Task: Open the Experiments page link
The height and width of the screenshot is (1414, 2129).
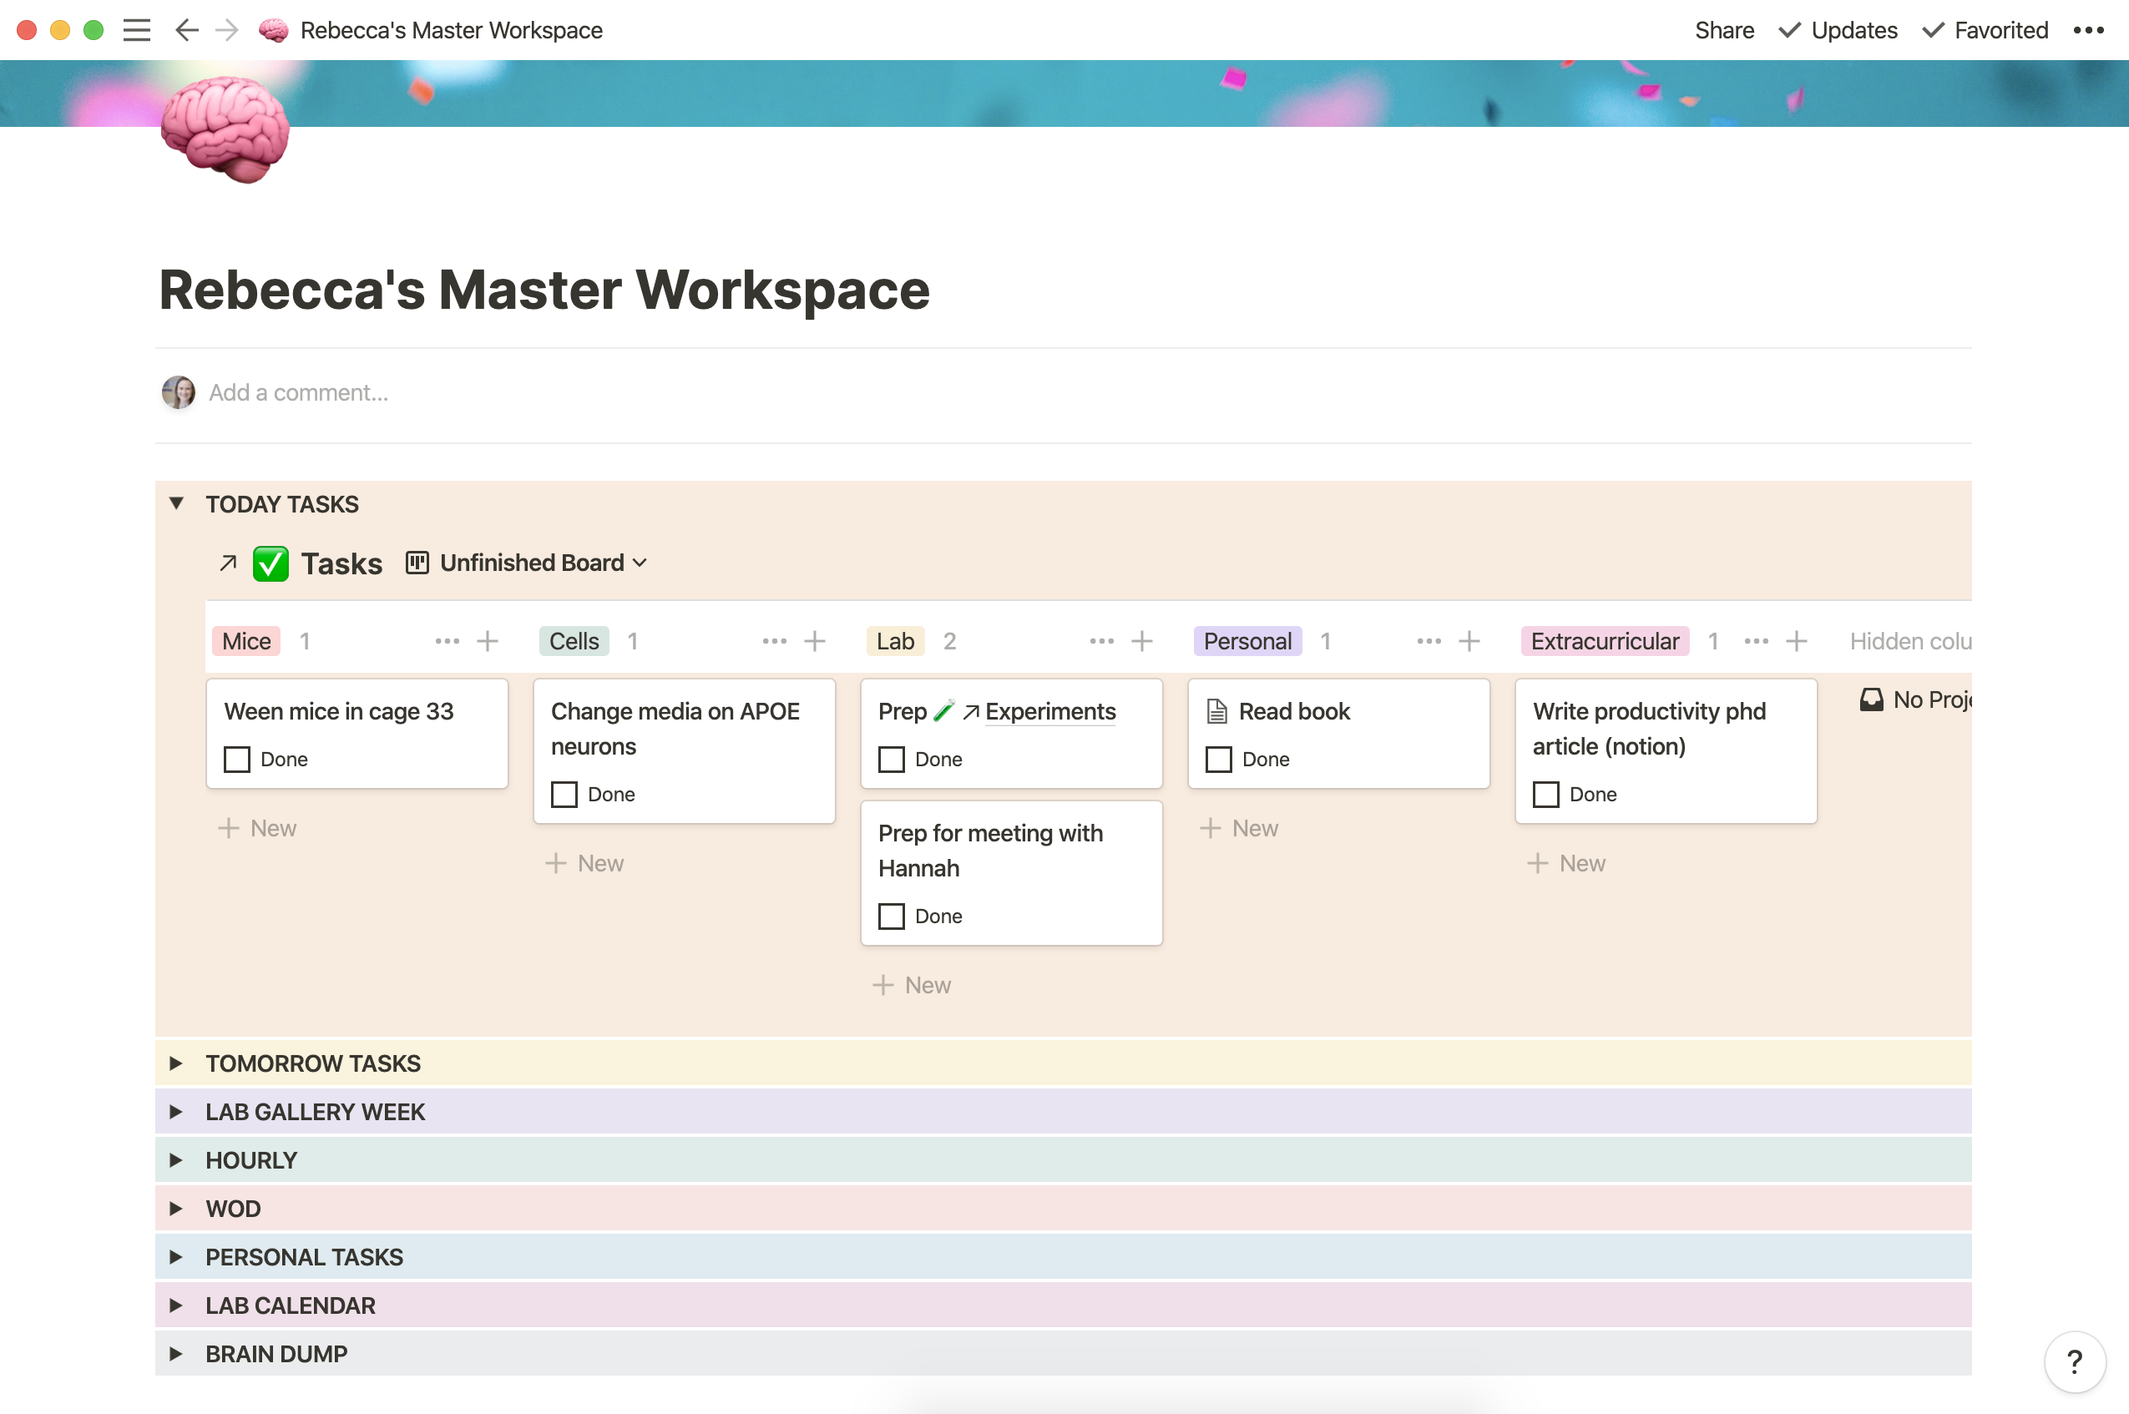Action: point(1049,711)
